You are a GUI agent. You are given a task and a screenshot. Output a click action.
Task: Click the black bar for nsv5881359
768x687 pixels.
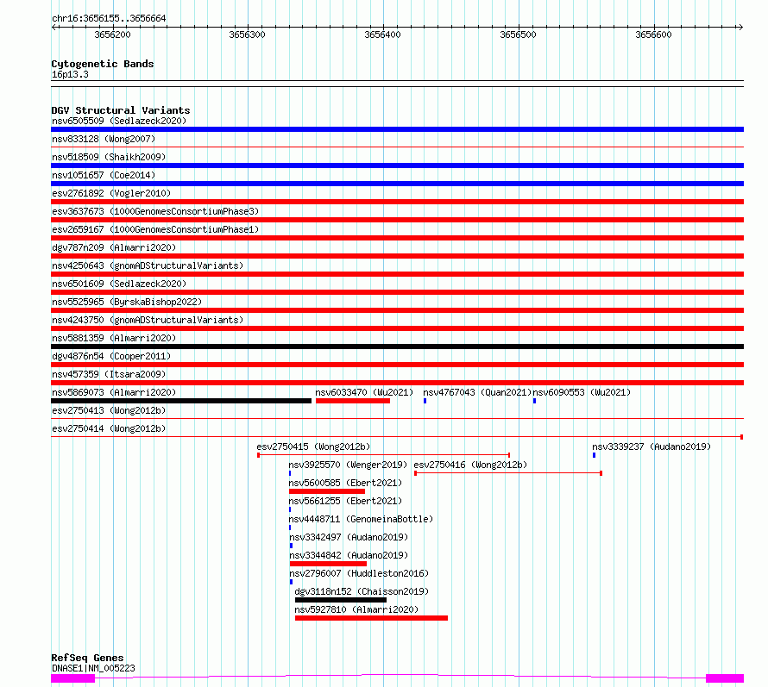(397, 347)
